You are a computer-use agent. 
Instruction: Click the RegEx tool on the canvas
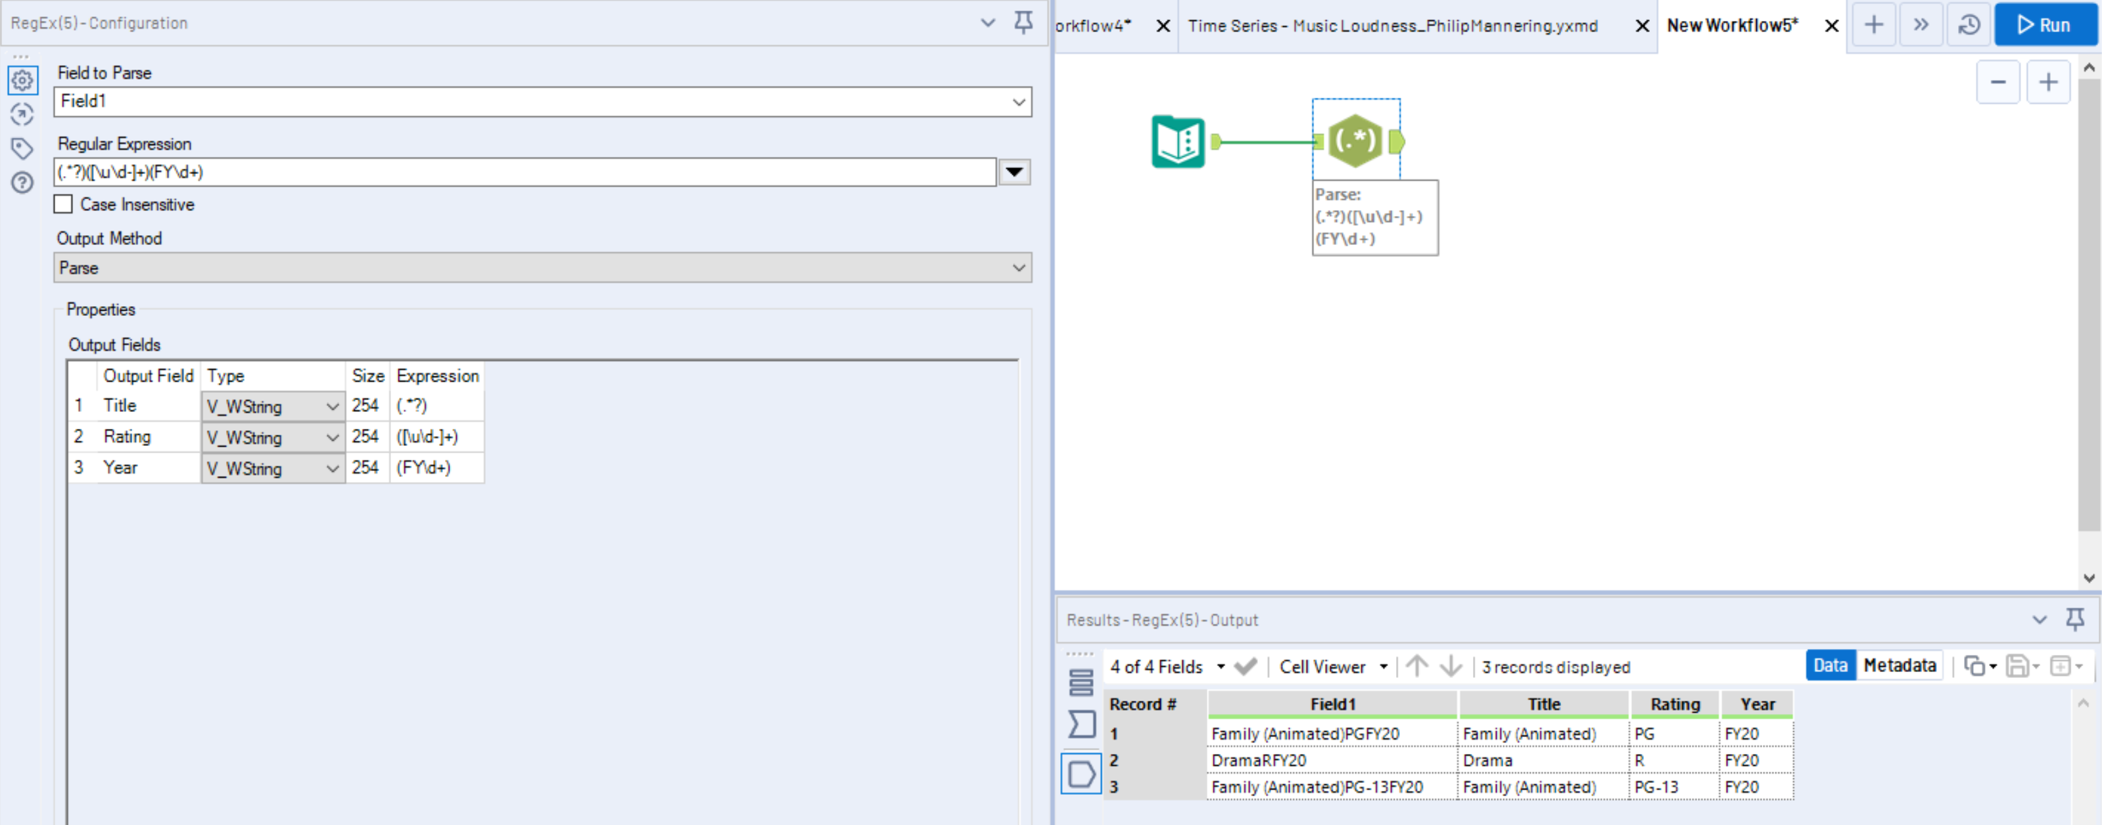1355,141
